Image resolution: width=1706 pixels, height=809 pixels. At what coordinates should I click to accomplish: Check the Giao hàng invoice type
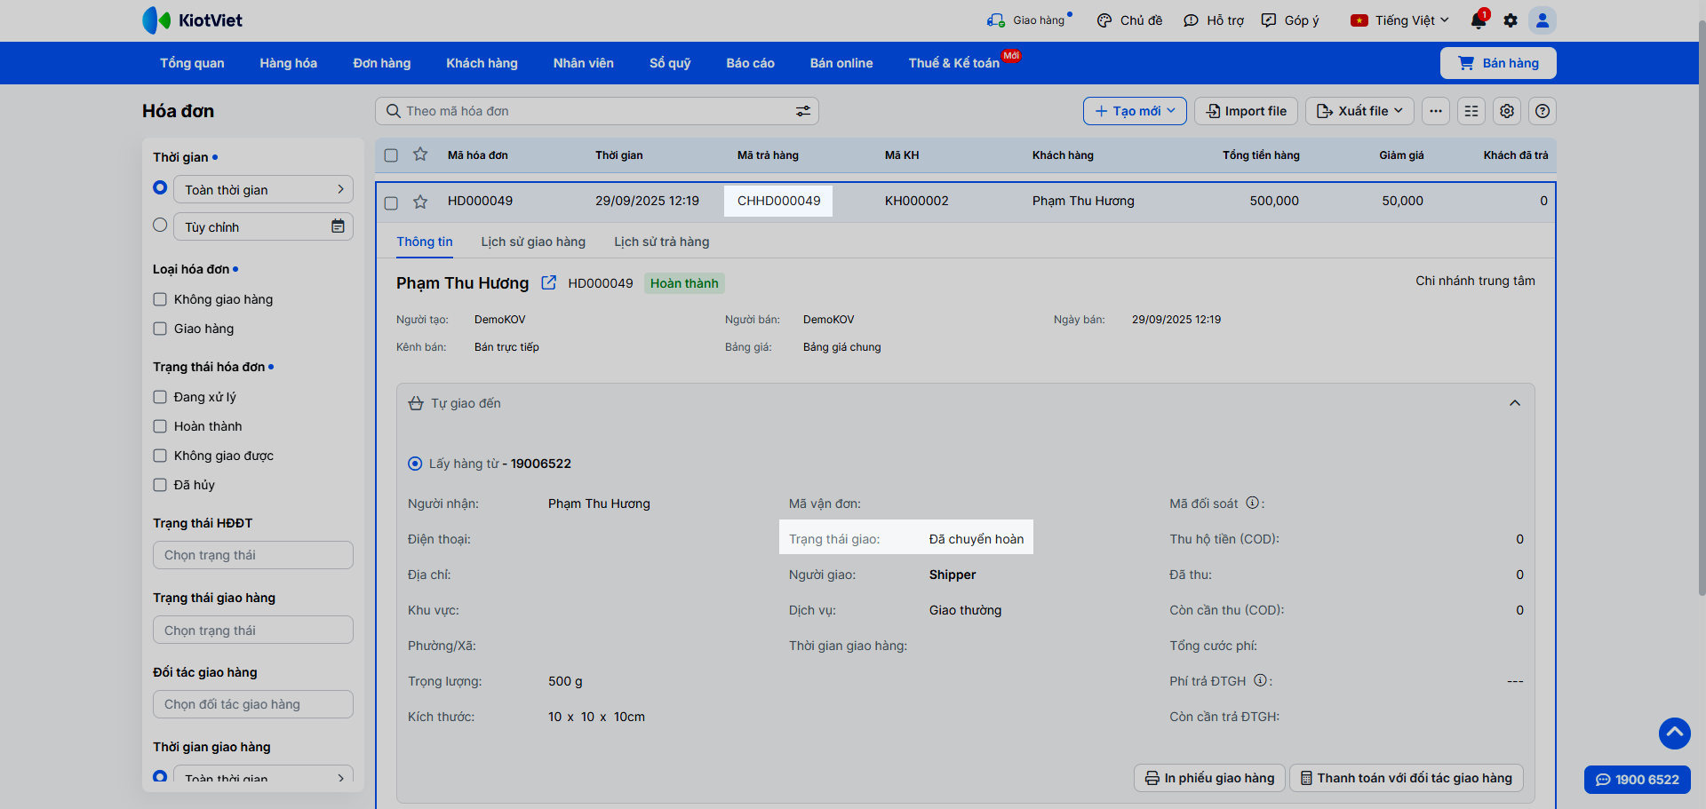tap(160, 329)
